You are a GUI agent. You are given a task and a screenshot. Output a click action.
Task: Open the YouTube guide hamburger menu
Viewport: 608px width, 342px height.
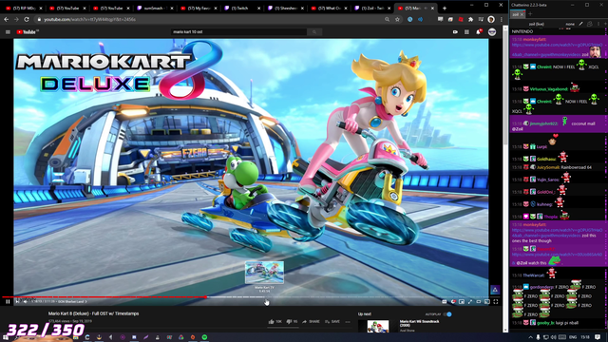8,31
